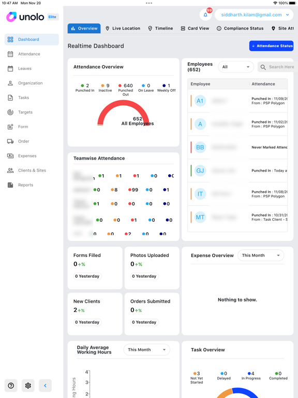
Task: Click '0 Yesterday' under New Clients
Action: (x=87, y=322)
